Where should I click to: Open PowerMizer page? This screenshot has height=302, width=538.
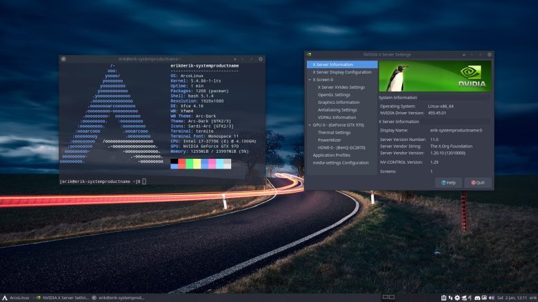pyautogui.click(x=330, y=140)
